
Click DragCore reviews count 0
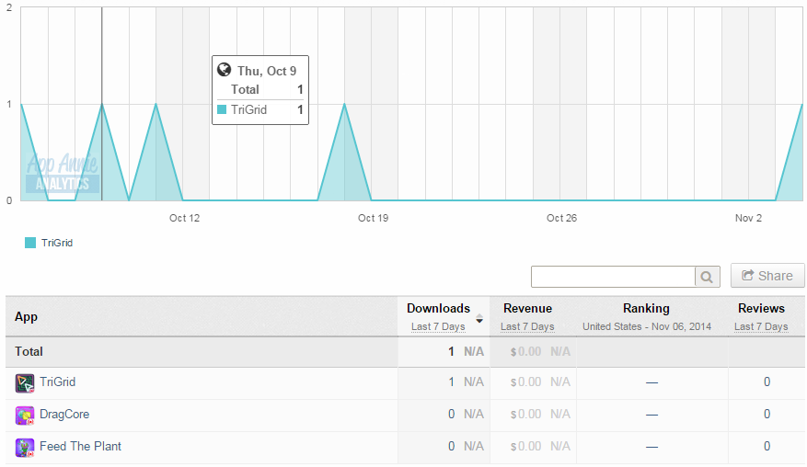[767, 415]
